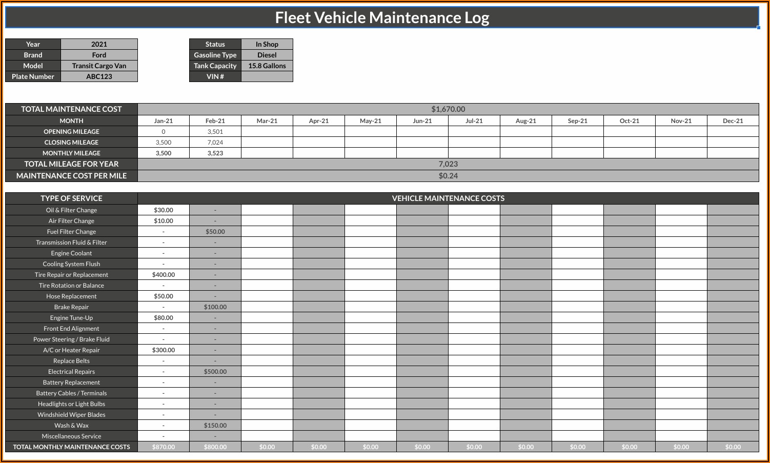This screenshot has width=770, height=463.
Task: Click the February monthly total $800.00
Action: 215,447
